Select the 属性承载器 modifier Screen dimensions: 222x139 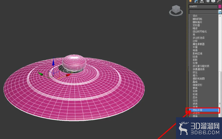pyautogui.click(x=198, y=44)
